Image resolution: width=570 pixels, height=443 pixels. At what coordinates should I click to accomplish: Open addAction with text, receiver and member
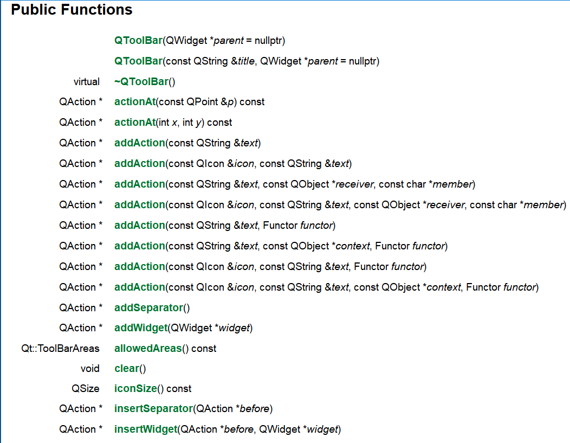click(140, 184)
